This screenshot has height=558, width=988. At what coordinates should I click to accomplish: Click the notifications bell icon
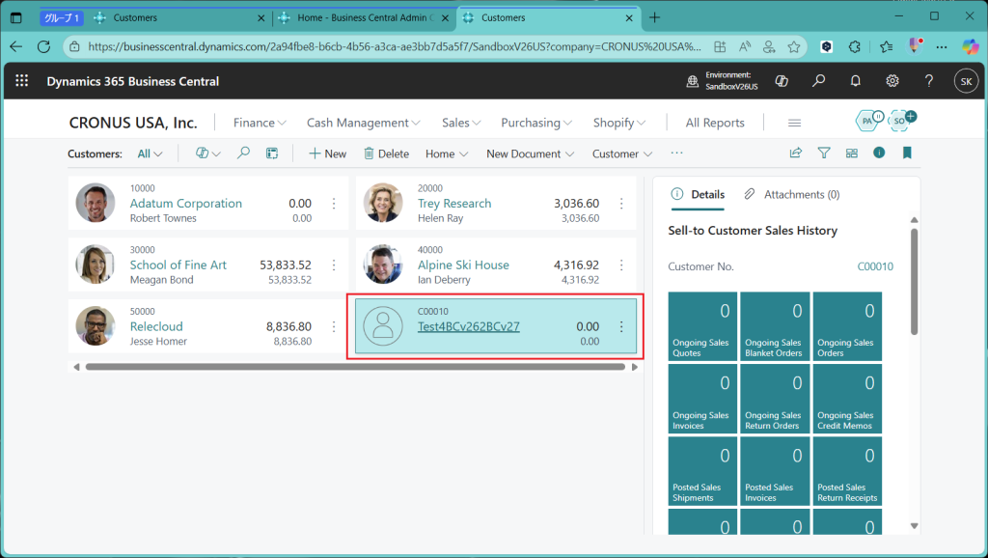click(855, 82)
